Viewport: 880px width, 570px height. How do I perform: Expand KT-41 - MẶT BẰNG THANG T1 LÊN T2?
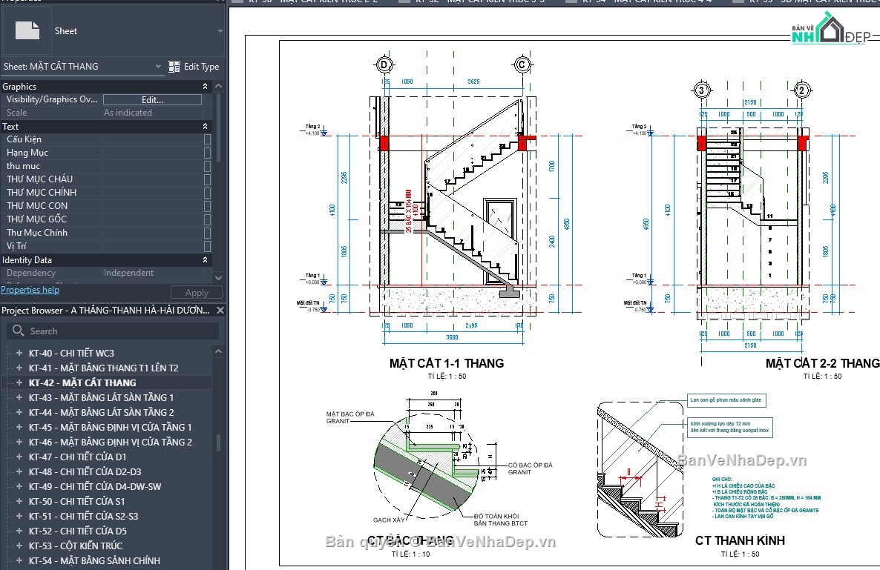pyautogui.click(x=19, y=368)
